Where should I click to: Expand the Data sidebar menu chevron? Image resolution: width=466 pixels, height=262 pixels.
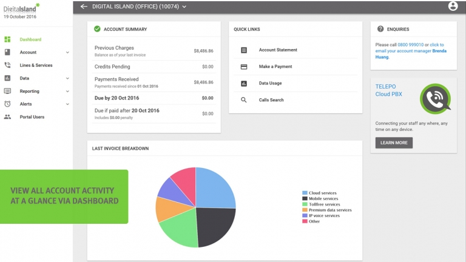click(67, 78)
